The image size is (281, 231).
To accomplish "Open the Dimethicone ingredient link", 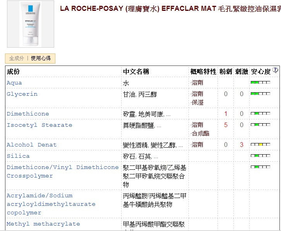I will tap(28, 114).
